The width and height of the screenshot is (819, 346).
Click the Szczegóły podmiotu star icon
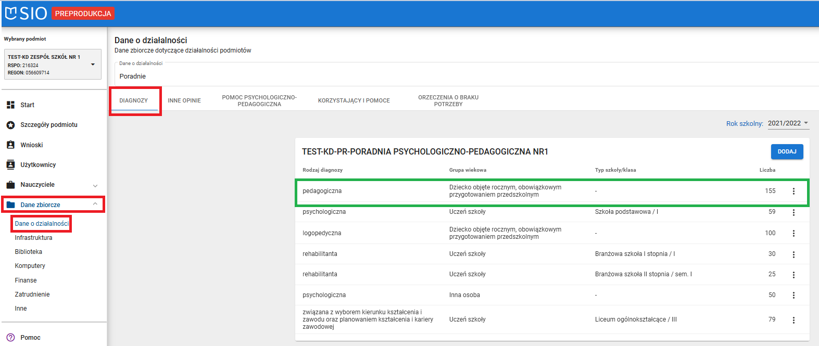tap(10, 125)
